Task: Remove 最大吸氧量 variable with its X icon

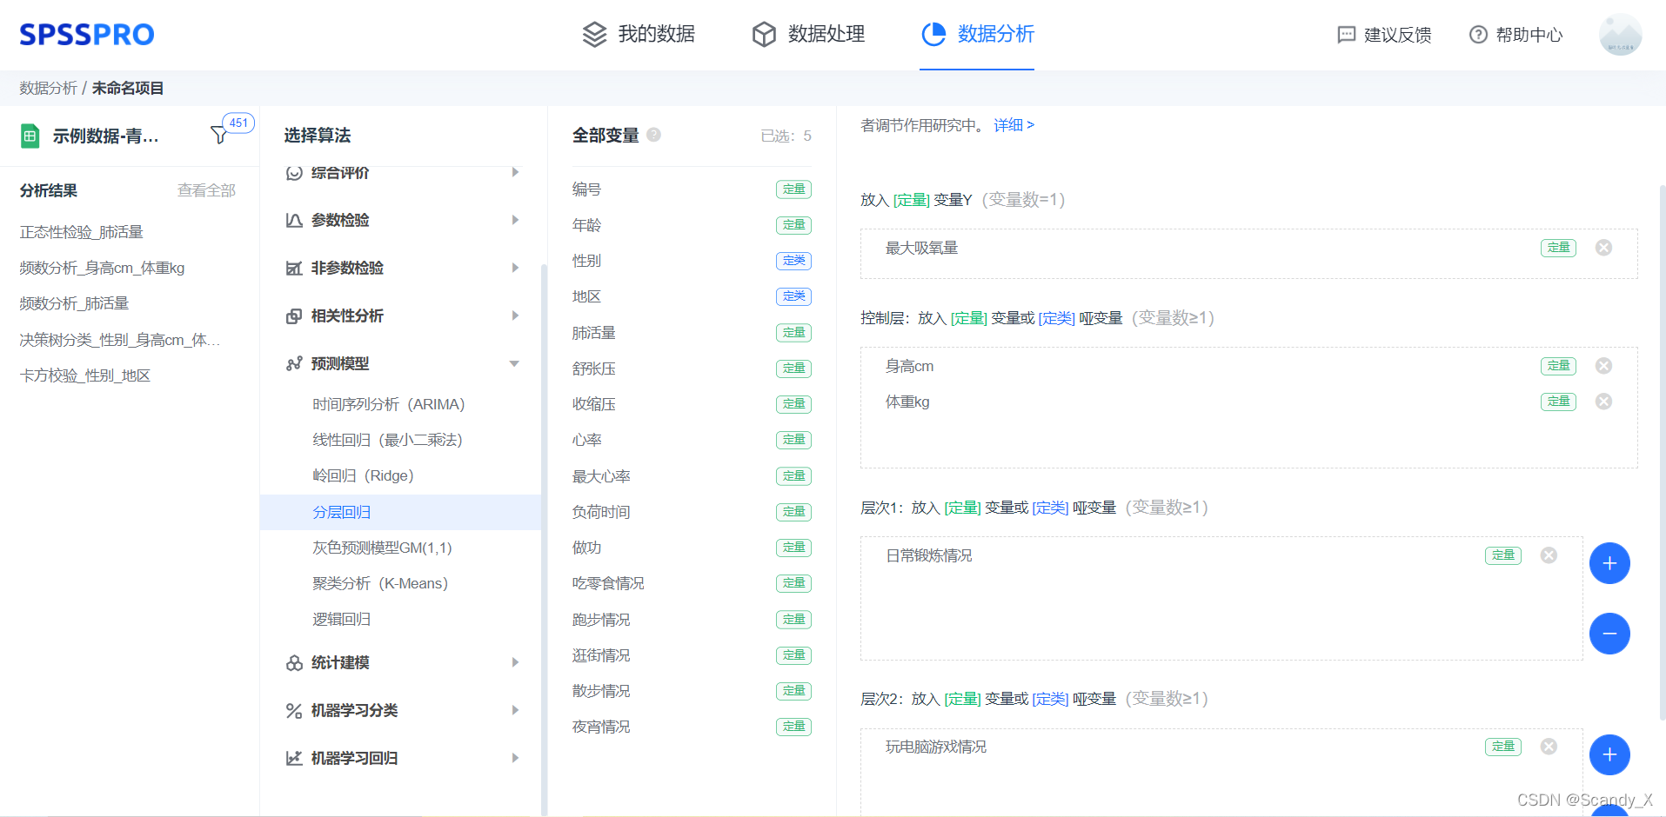Action: pos(1603,248)
